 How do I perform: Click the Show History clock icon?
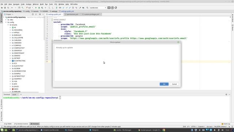point(73,8)
